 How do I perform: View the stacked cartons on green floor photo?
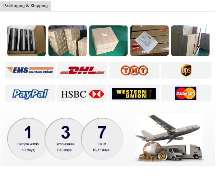click(68, 41)
